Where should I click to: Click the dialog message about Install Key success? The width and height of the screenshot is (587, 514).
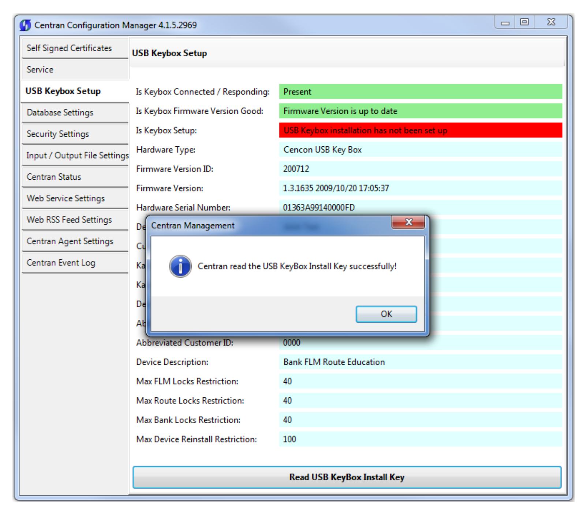[297, 266]
